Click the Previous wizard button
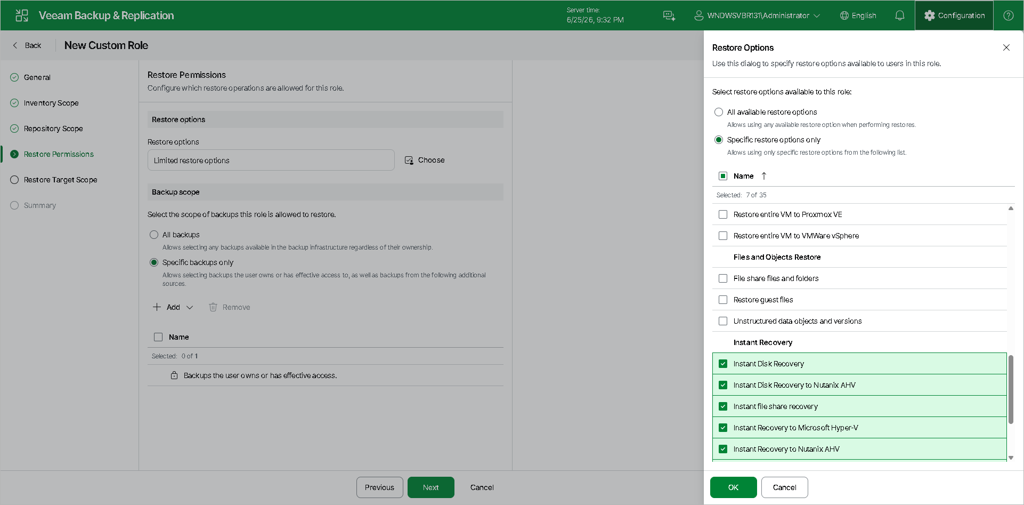Screen dimensions: 1024x505 (x=379, y=487)
